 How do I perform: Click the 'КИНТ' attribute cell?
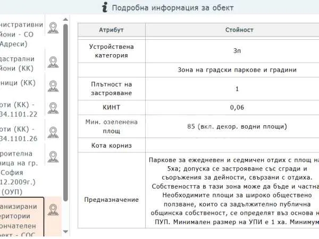point(112,107)
